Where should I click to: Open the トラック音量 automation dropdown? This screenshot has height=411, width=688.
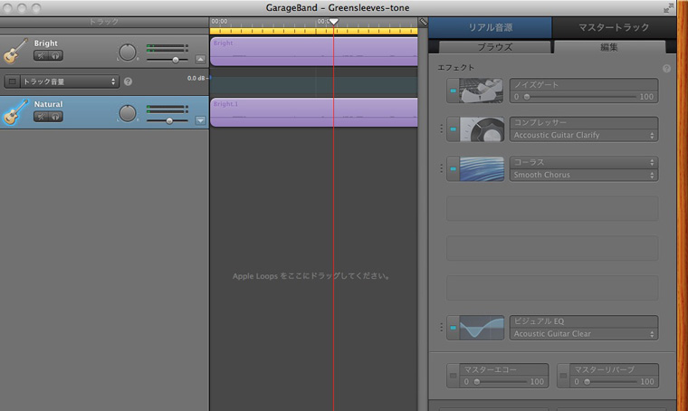click(x=70, y=81)
